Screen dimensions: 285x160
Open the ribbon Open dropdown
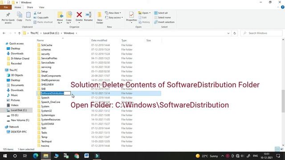[x=144, y=13]
